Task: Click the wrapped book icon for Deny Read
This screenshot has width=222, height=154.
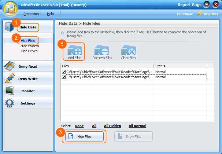Action: tap(9, 66)
